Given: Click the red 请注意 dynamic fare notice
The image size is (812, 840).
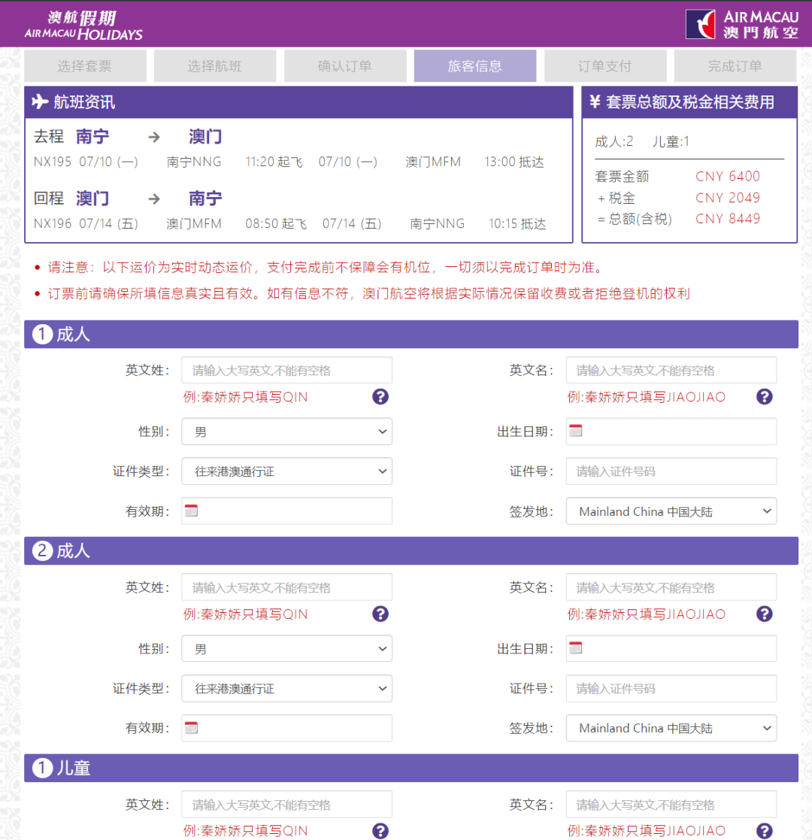Looking at the screenshot, I should [x=326, y=267].
